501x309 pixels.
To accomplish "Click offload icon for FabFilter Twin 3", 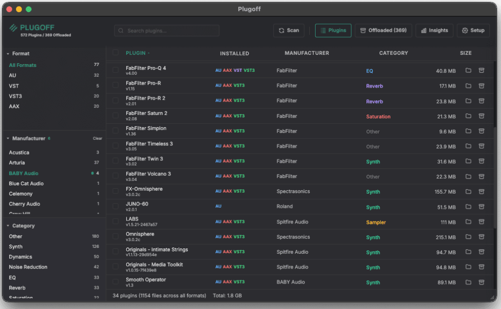I will click(481, 161).
